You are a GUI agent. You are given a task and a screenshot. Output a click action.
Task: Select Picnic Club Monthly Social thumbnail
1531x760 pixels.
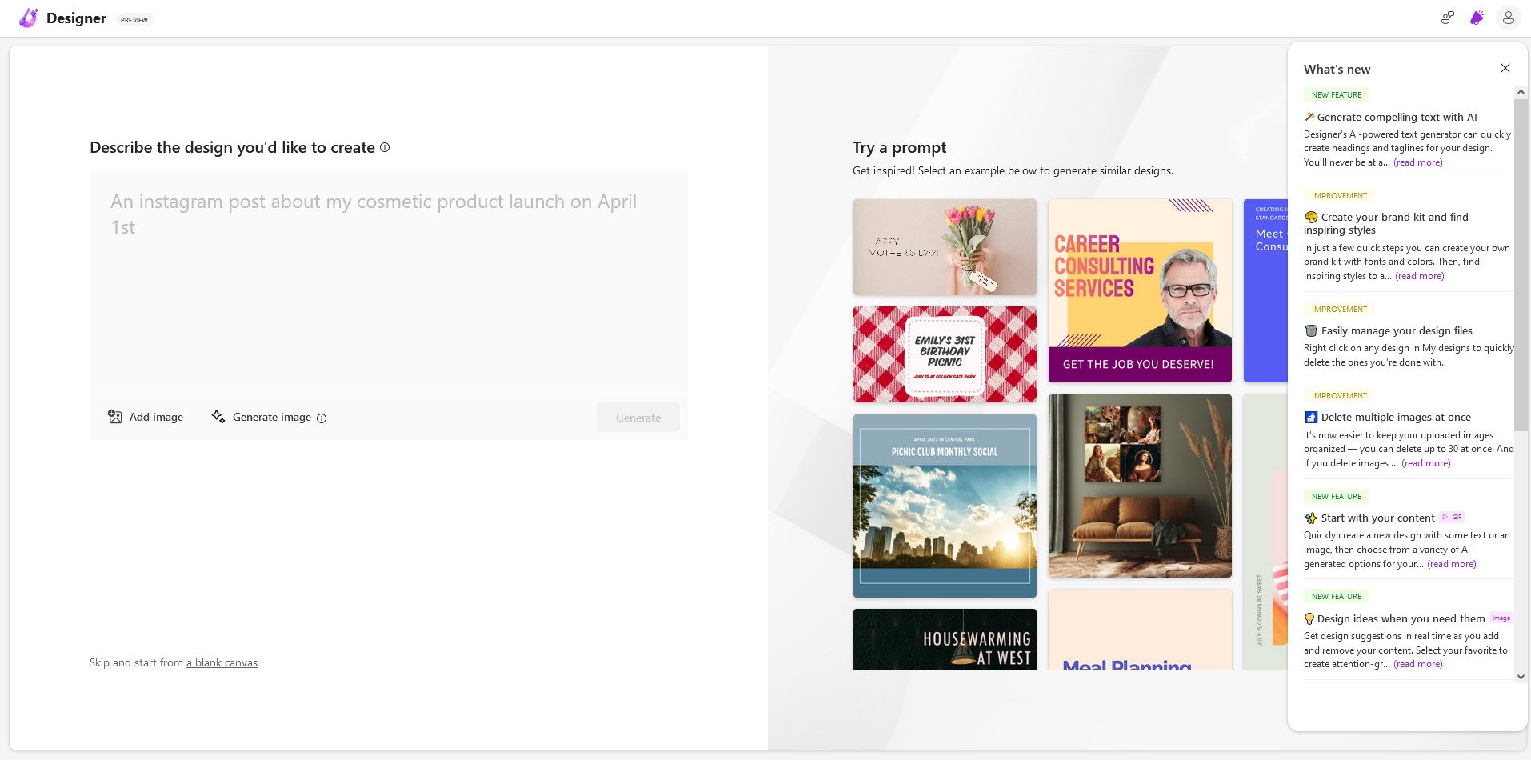pyautogui.click(x=945, y=506)
